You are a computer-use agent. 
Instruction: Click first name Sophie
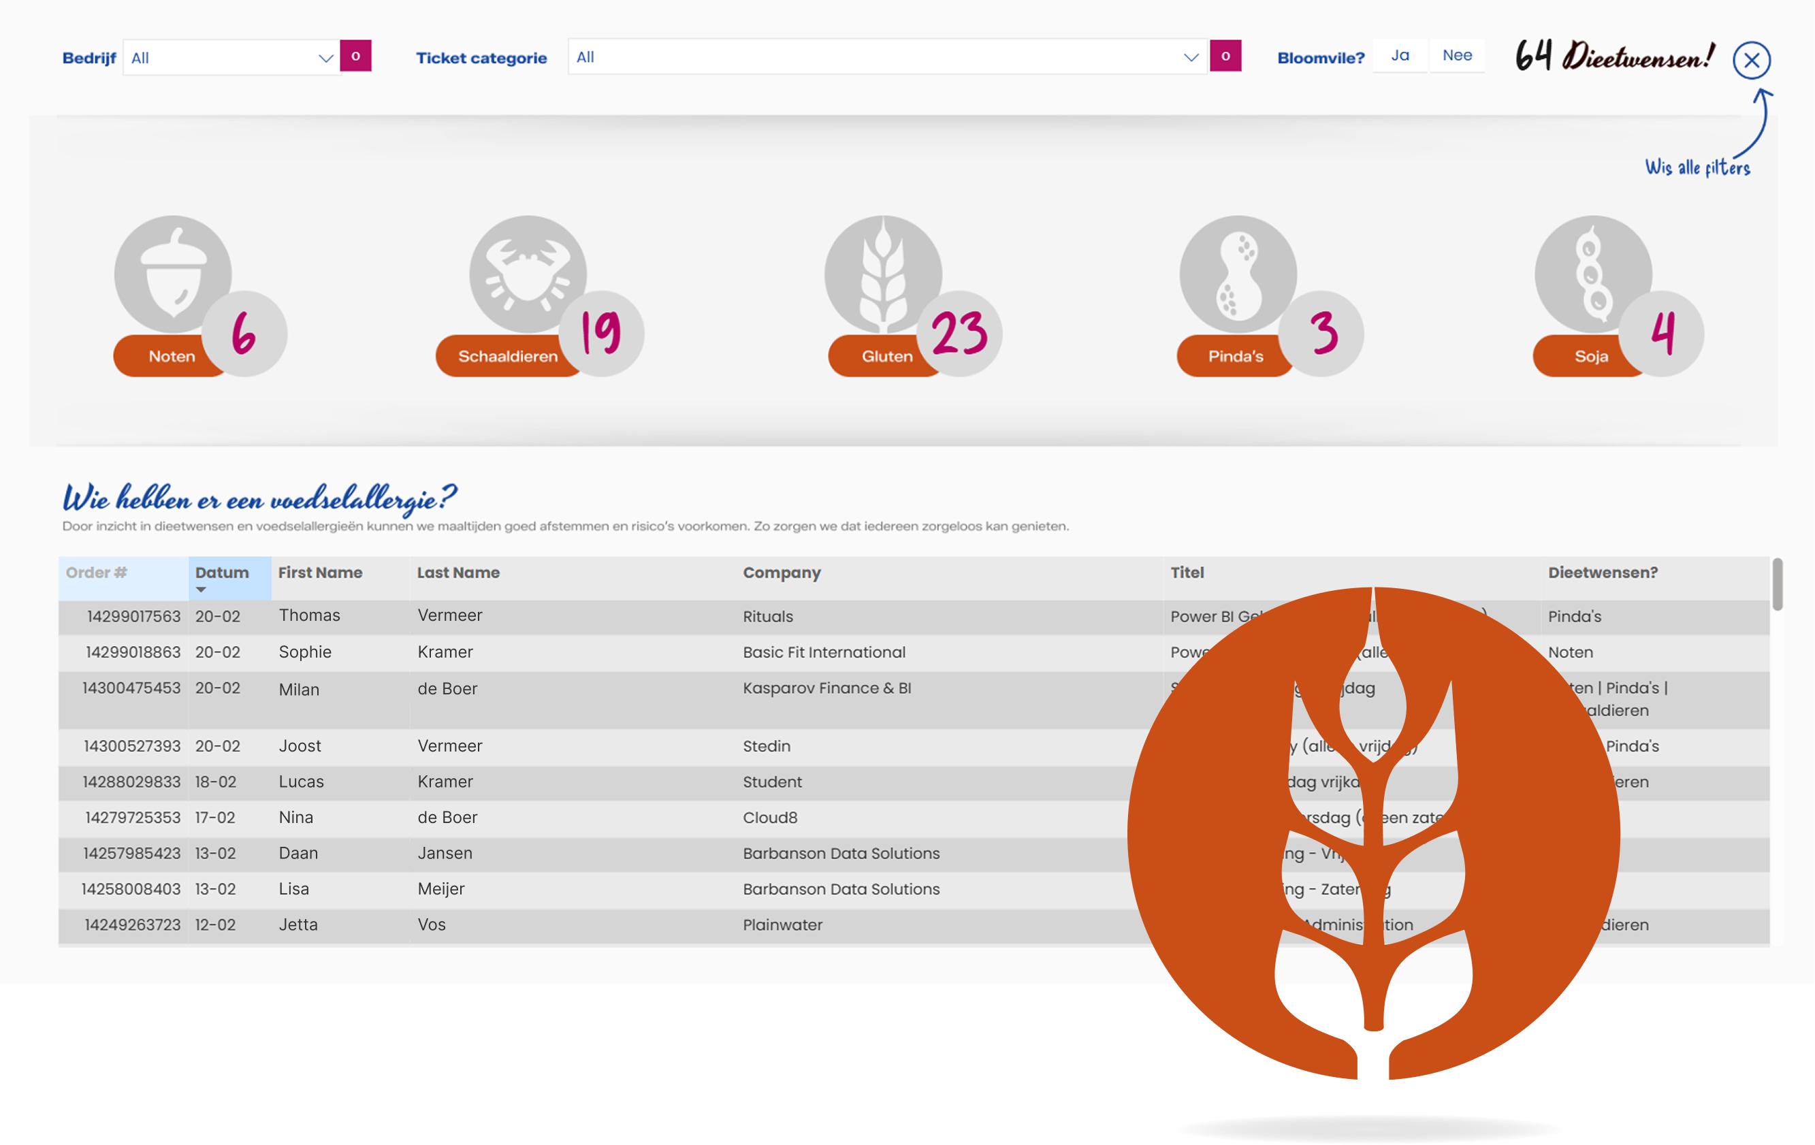click(305, 653)
